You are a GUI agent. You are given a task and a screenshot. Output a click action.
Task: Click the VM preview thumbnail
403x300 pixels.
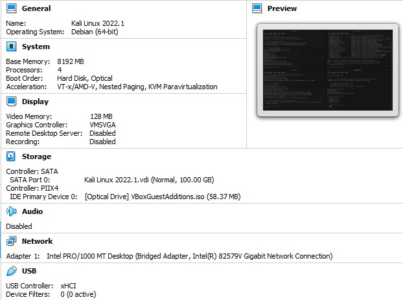tap(327, 70)
